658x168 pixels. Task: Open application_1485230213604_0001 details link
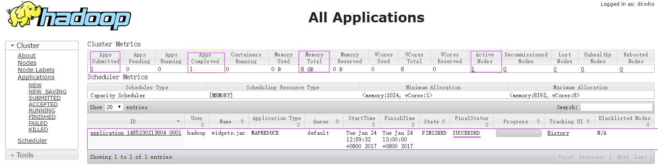[x=136, y=133]
